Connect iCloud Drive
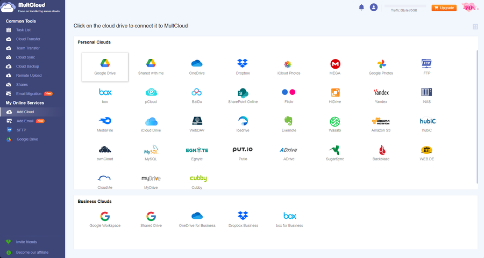 click(x=151, y=124)
